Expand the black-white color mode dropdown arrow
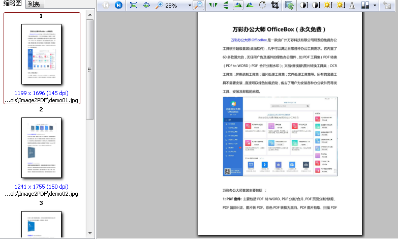 pos(375,6)
